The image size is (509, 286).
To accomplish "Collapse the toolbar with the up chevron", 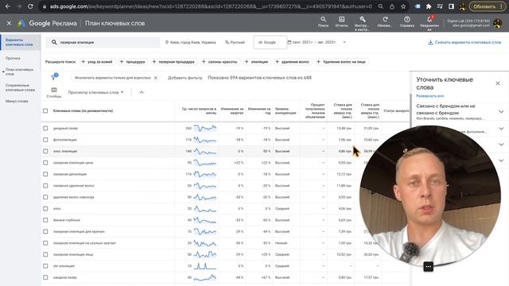I will pyautogui.click(x=142, y=92).
